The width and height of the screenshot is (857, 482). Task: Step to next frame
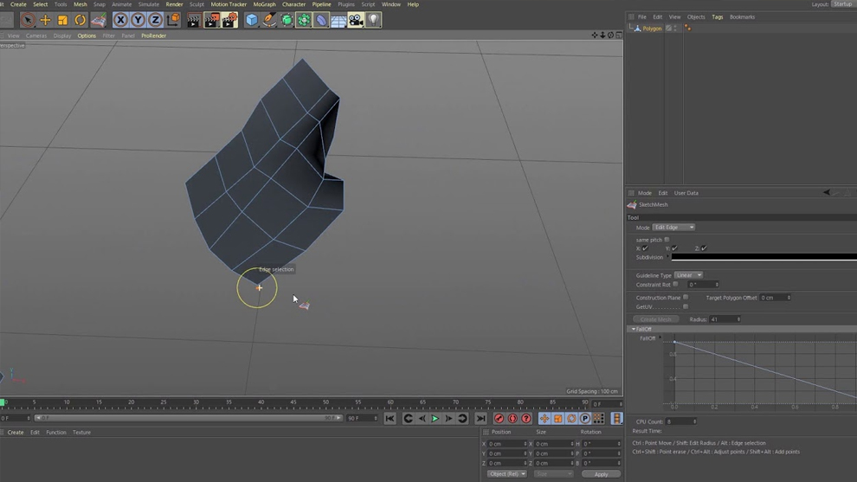448,419
